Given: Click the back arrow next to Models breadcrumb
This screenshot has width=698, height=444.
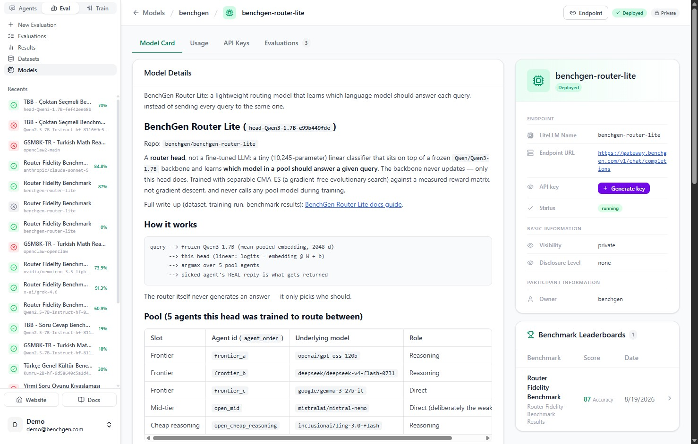Looking at the screenshot, I should coord(136,13).
